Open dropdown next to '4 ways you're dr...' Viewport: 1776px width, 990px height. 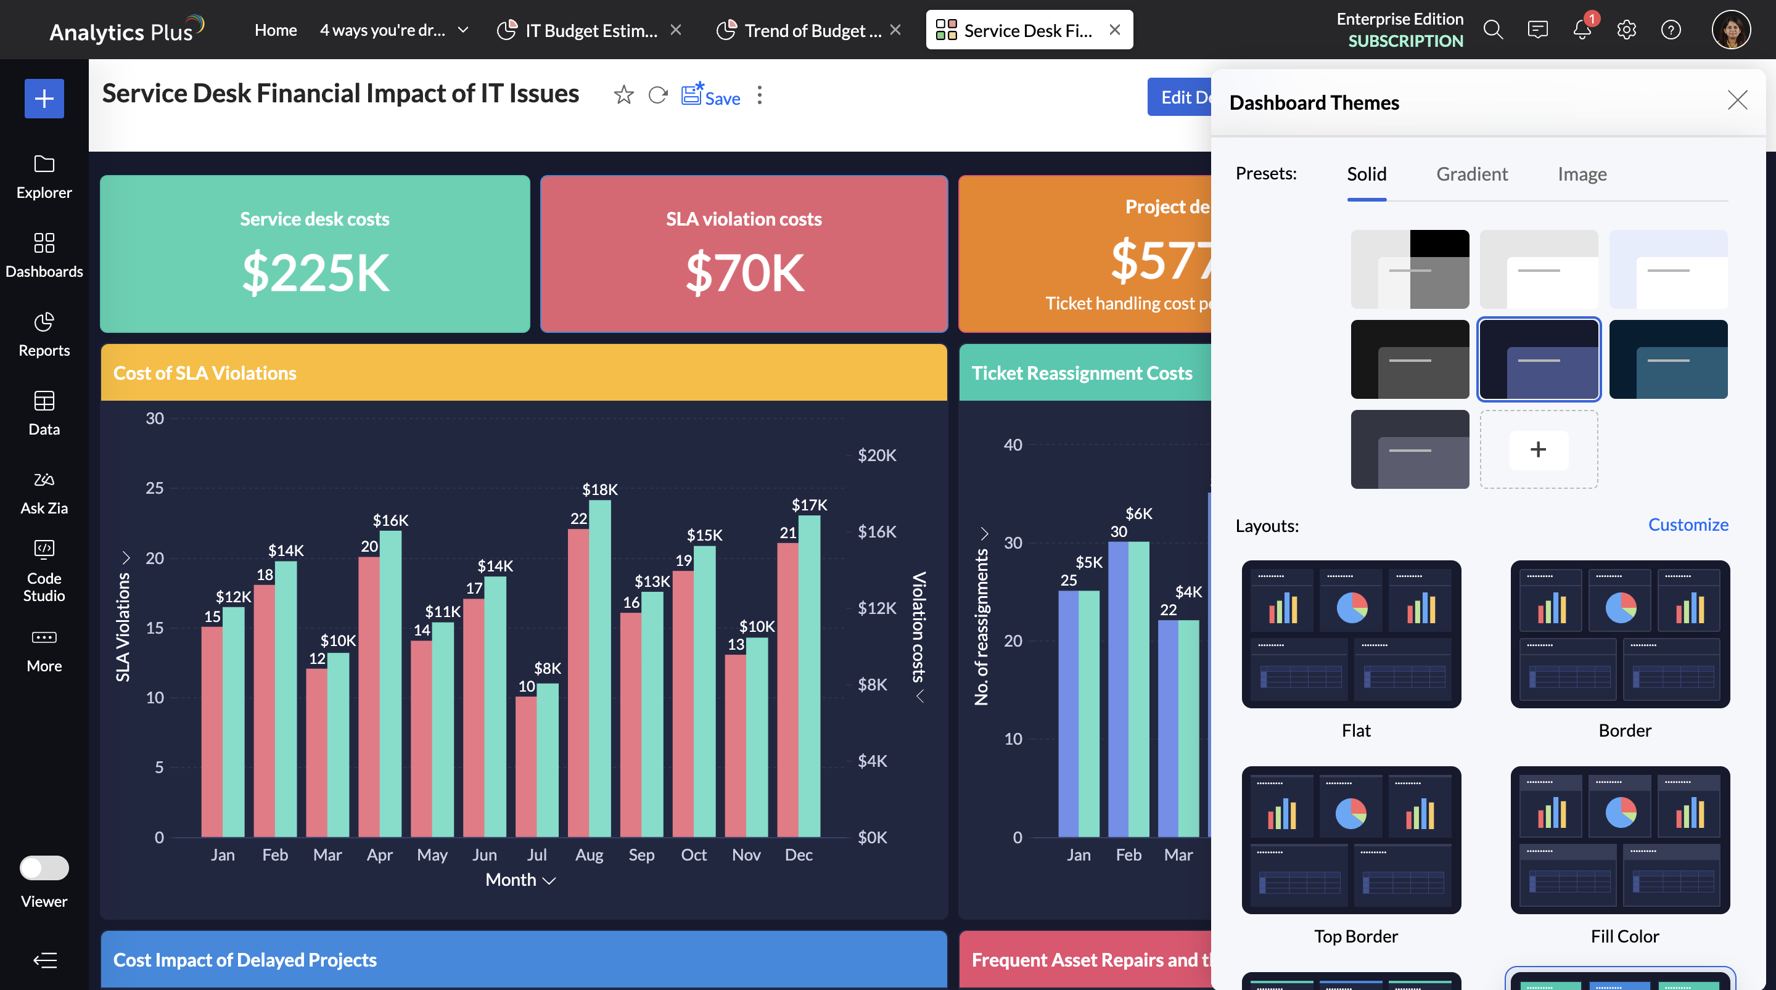point(463,30)
